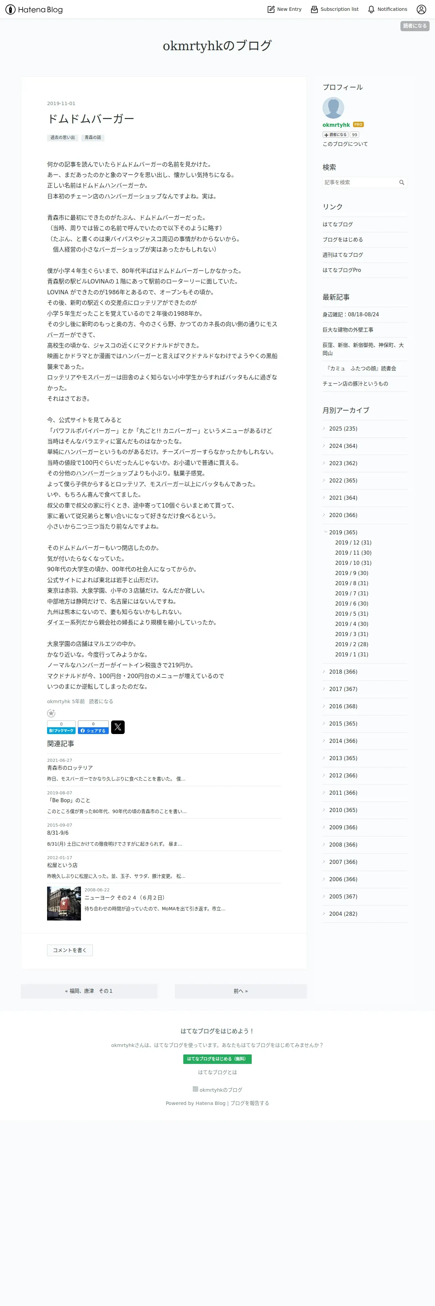Open このブログについて link

(345, 144)
